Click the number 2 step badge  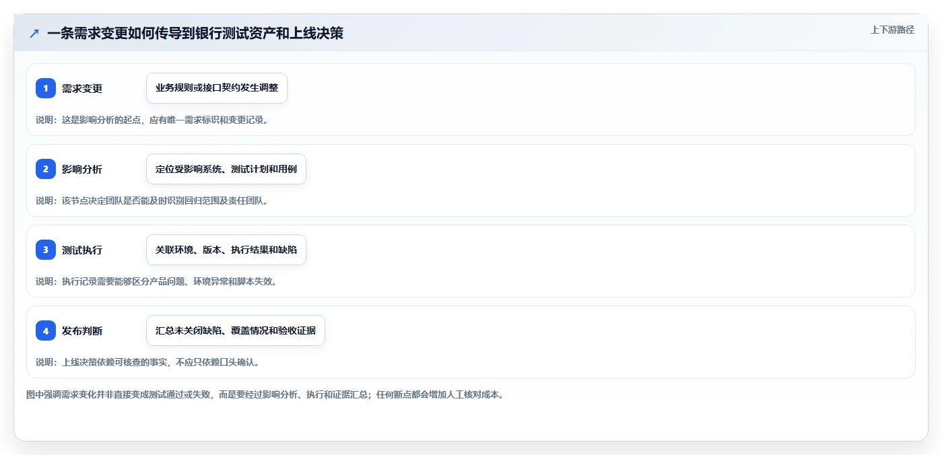click(x=46, y=169)
